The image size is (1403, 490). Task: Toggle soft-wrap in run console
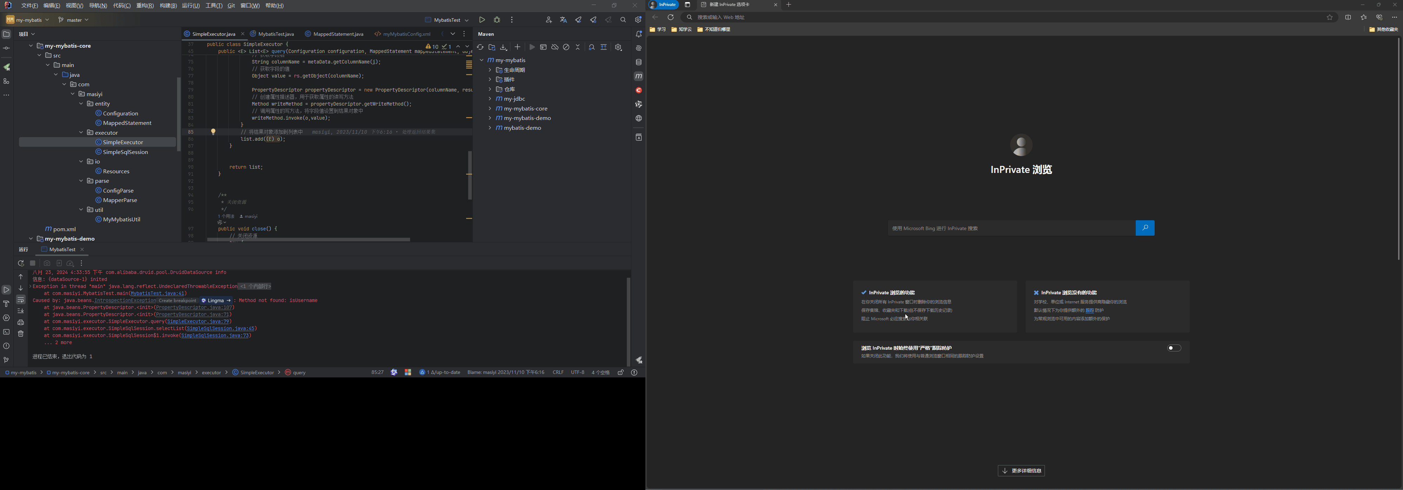[x=21, y=300]
